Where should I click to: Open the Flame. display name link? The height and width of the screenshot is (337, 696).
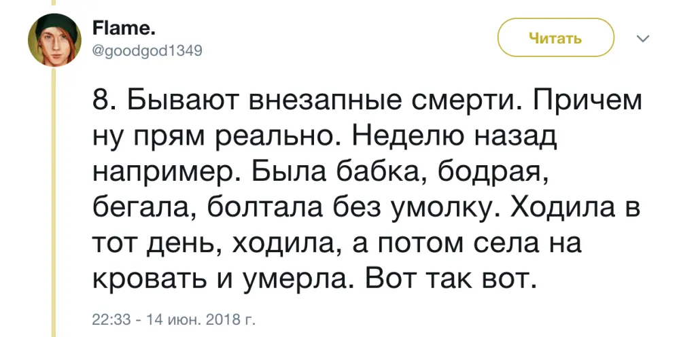click(x=114, y=29)
